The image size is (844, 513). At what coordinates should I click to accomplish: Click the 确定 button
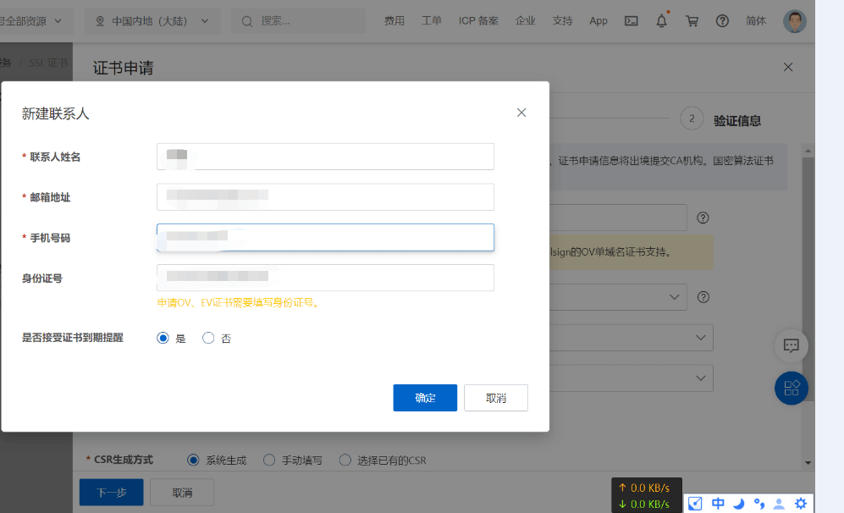425,398
